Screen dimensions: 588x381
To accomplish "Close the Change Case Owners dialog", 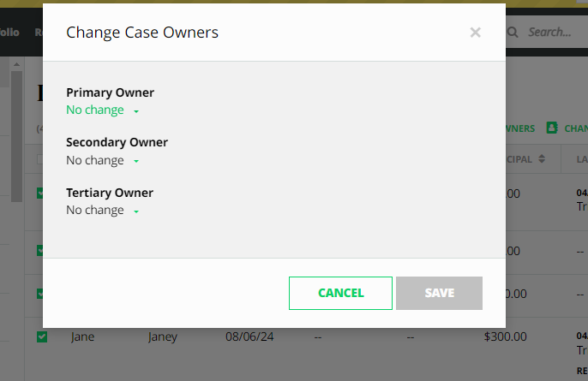I will click(x=475, y=33).
